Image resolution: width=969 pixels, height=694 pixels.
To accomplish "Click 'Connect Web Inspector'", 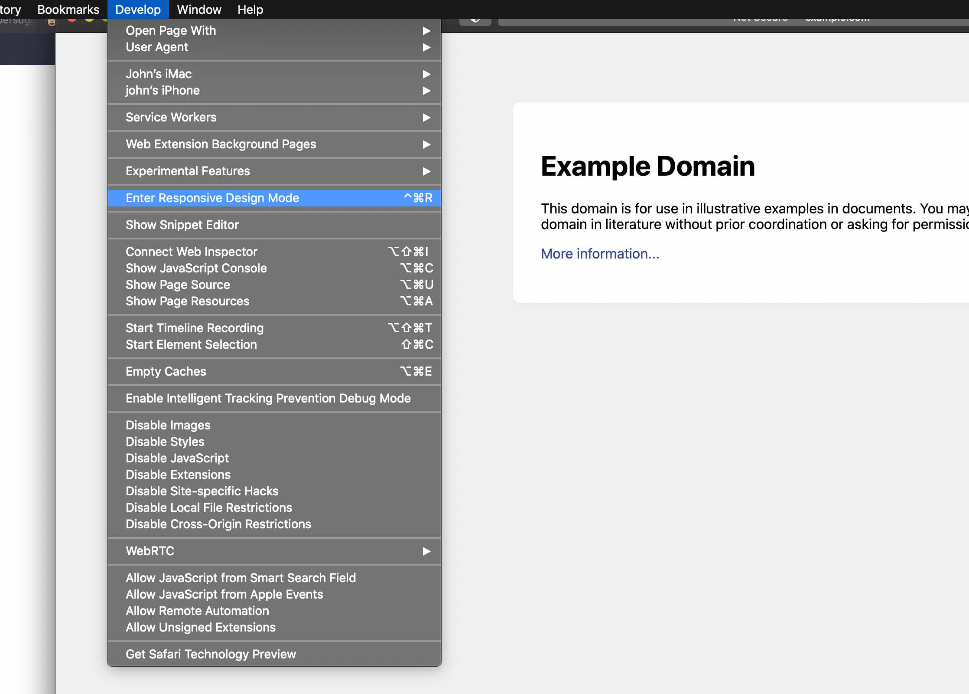I will point(192,252).
